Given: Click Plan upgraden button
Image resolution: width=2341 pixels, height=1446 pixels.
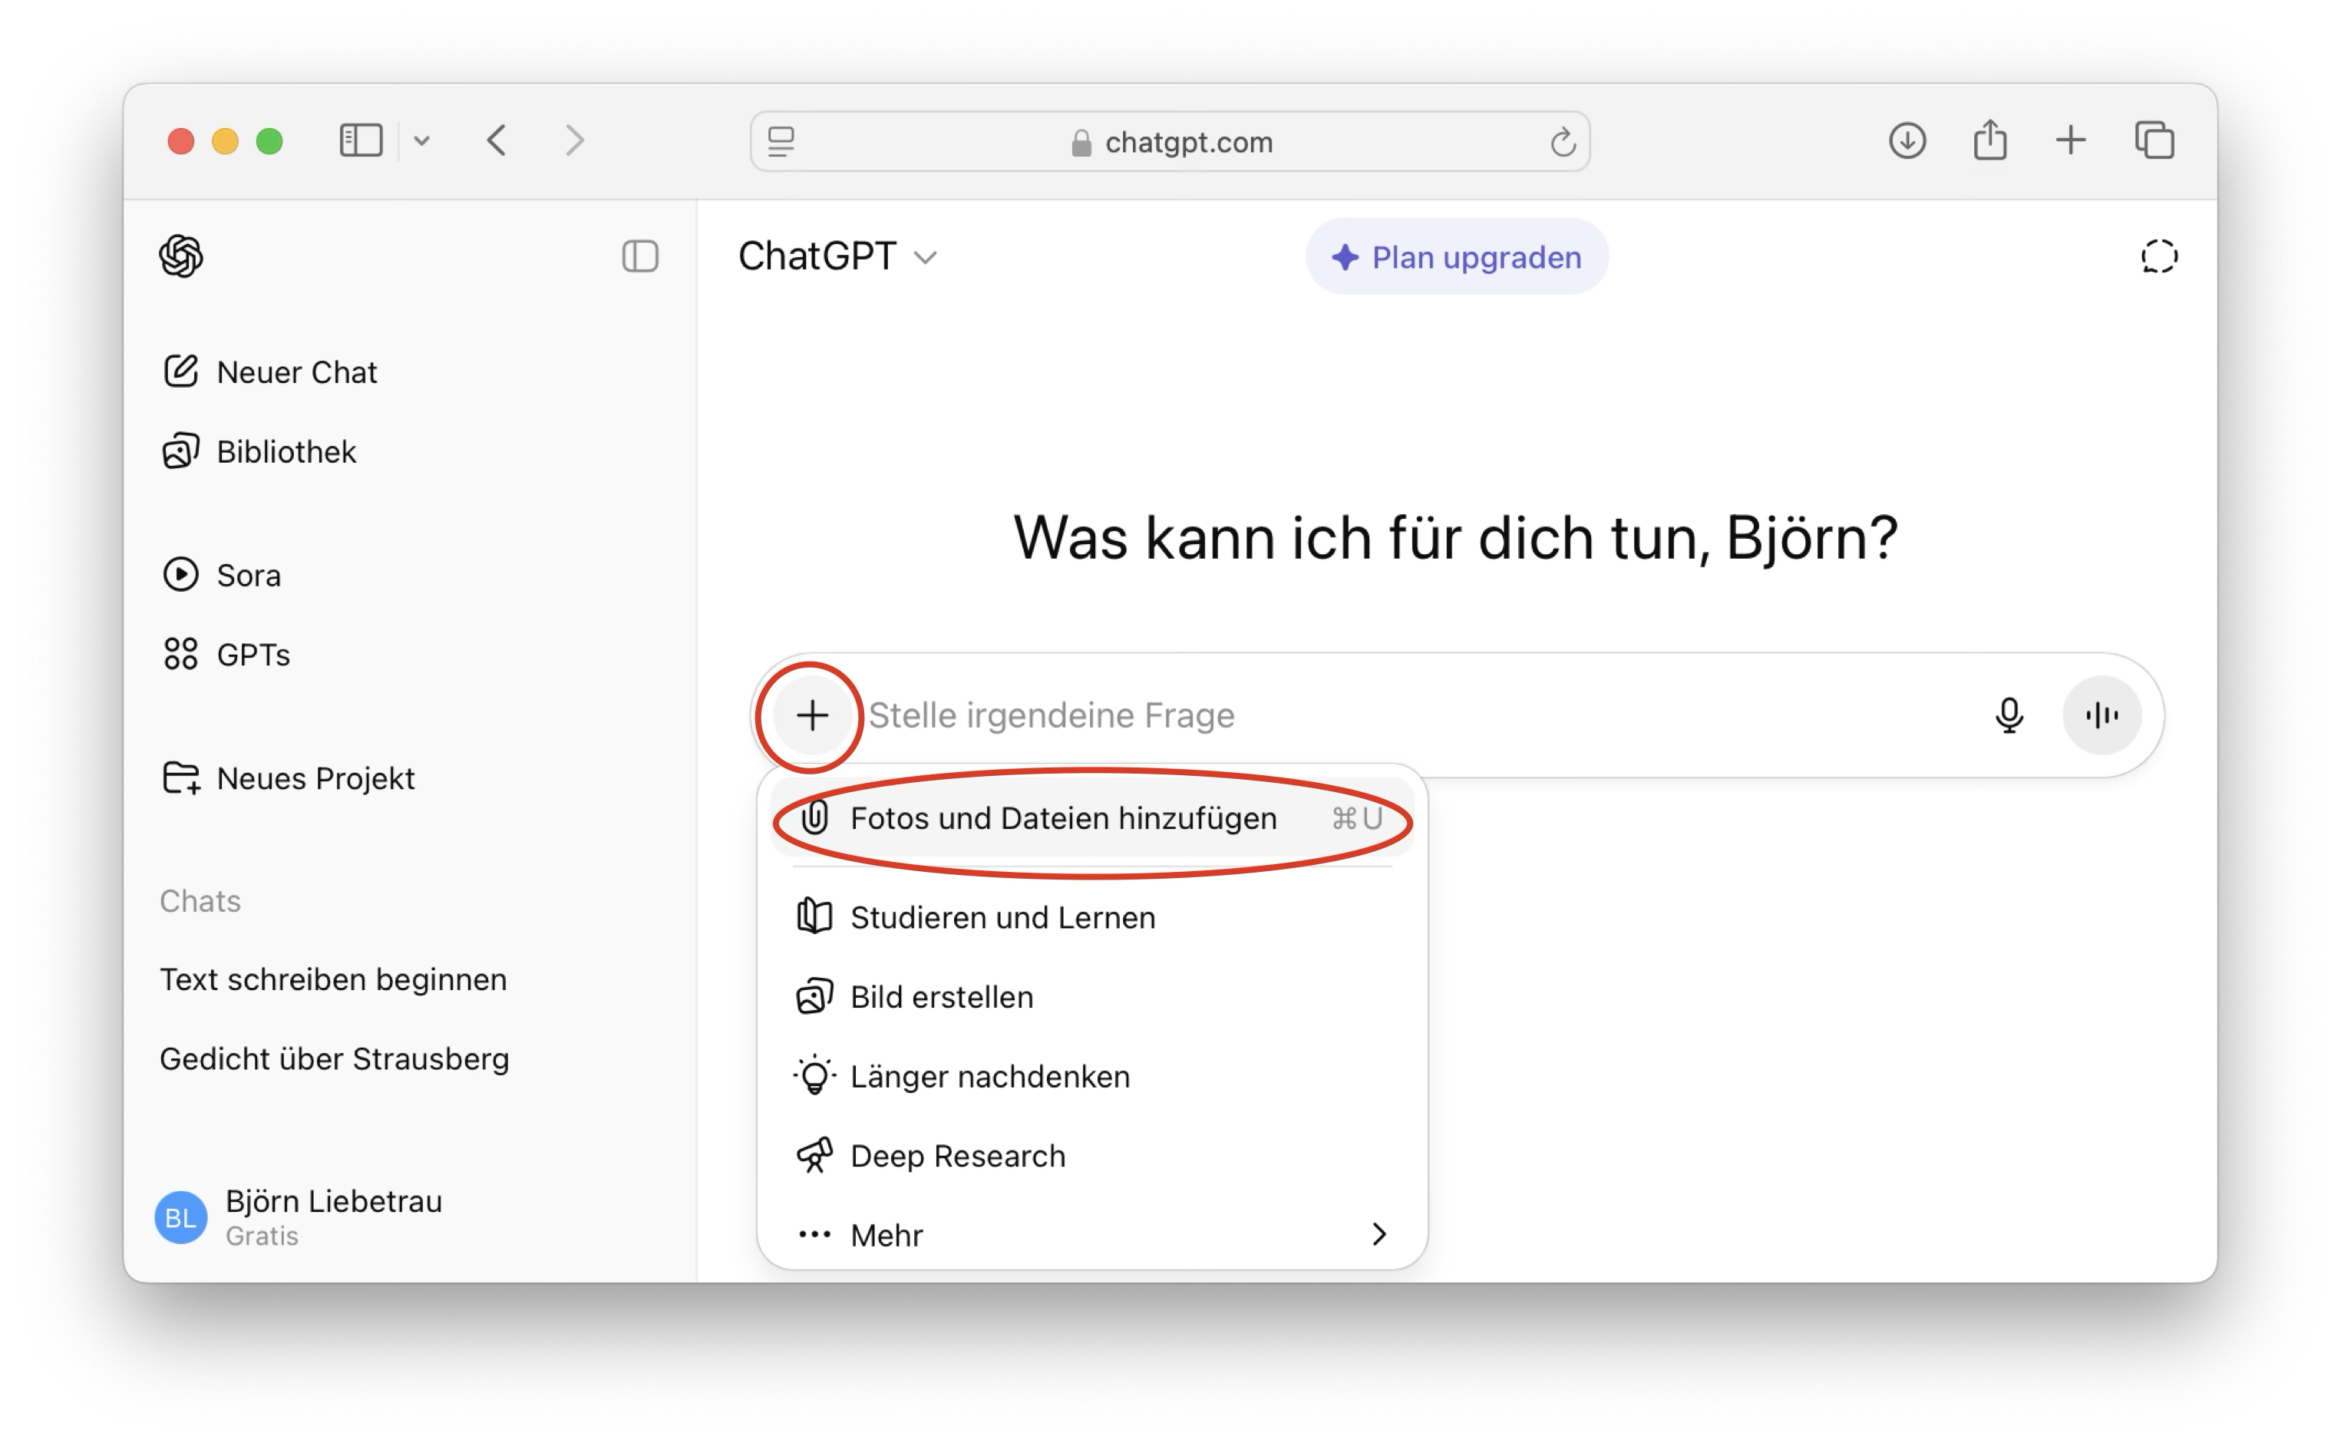Looking at the screenshot, I should tap(1457, 256).
